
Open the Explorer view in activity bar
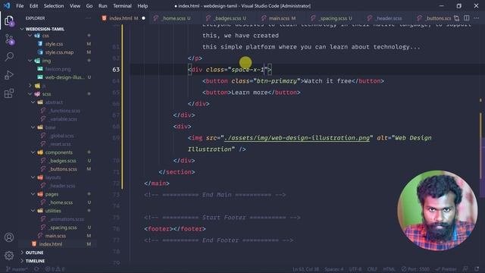(9, 21)
